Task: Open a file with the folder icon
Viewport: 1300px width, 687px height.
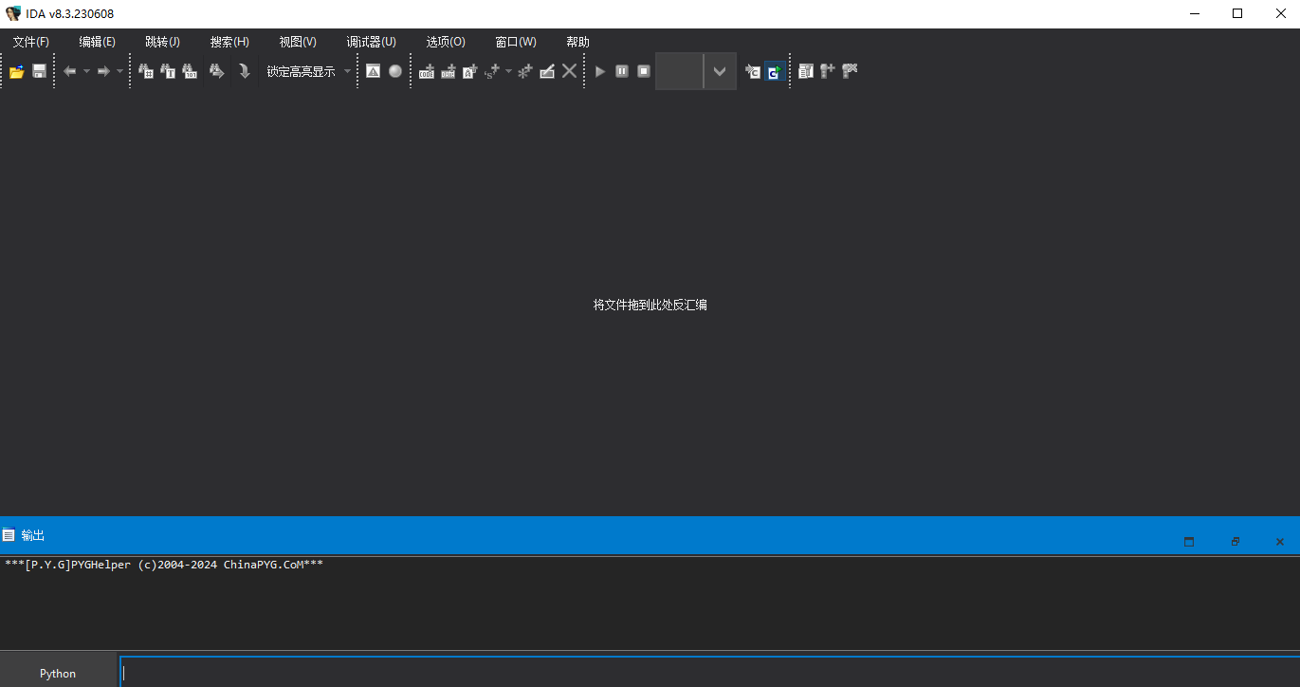Action: point(16,71)
